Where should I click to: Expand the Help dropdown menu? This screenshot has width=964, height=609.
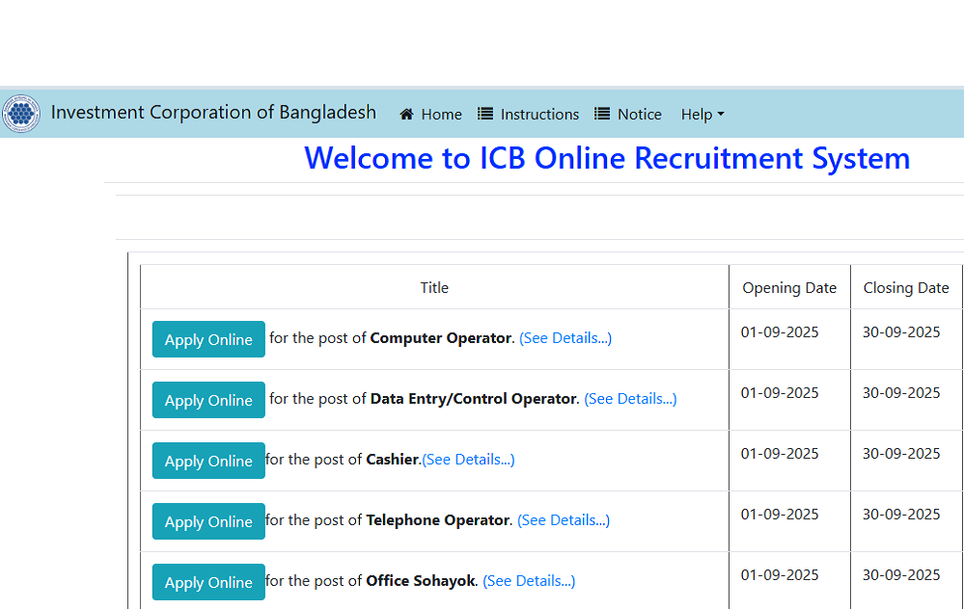702,114
